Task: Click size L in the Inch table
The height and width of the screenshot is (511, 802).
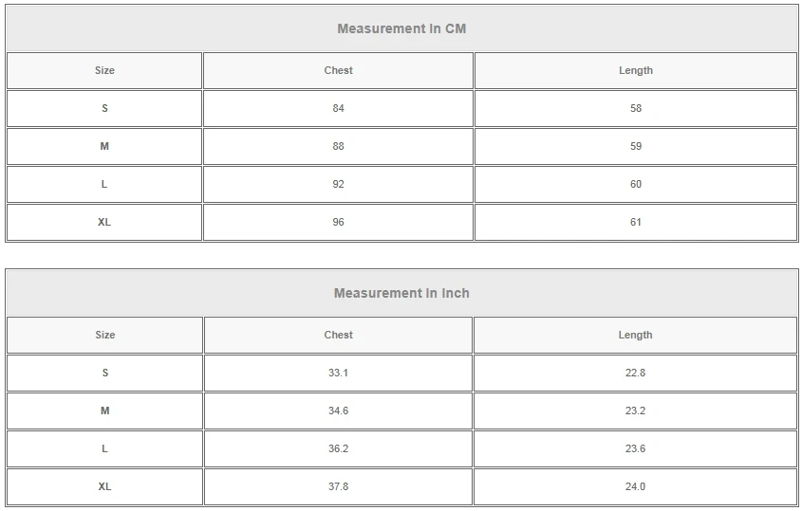Action: [104, 448]
